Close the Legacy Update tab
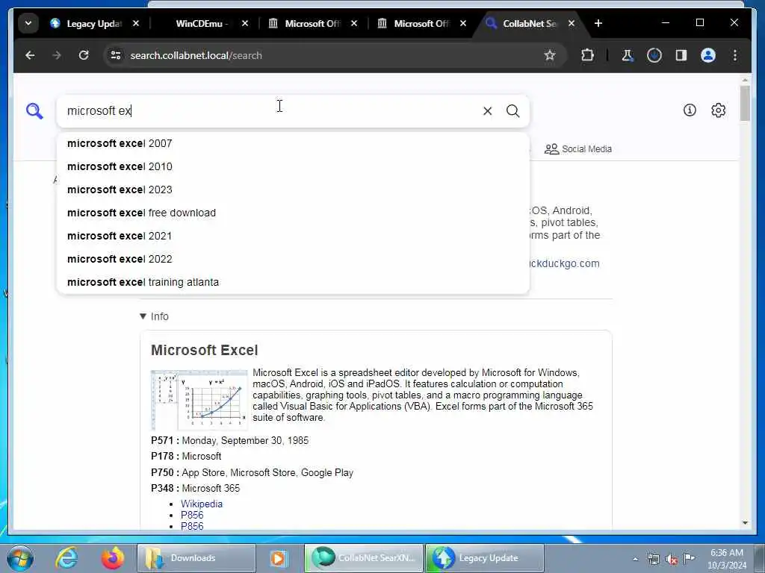The image size is (765, 573). tap(136, 23)
